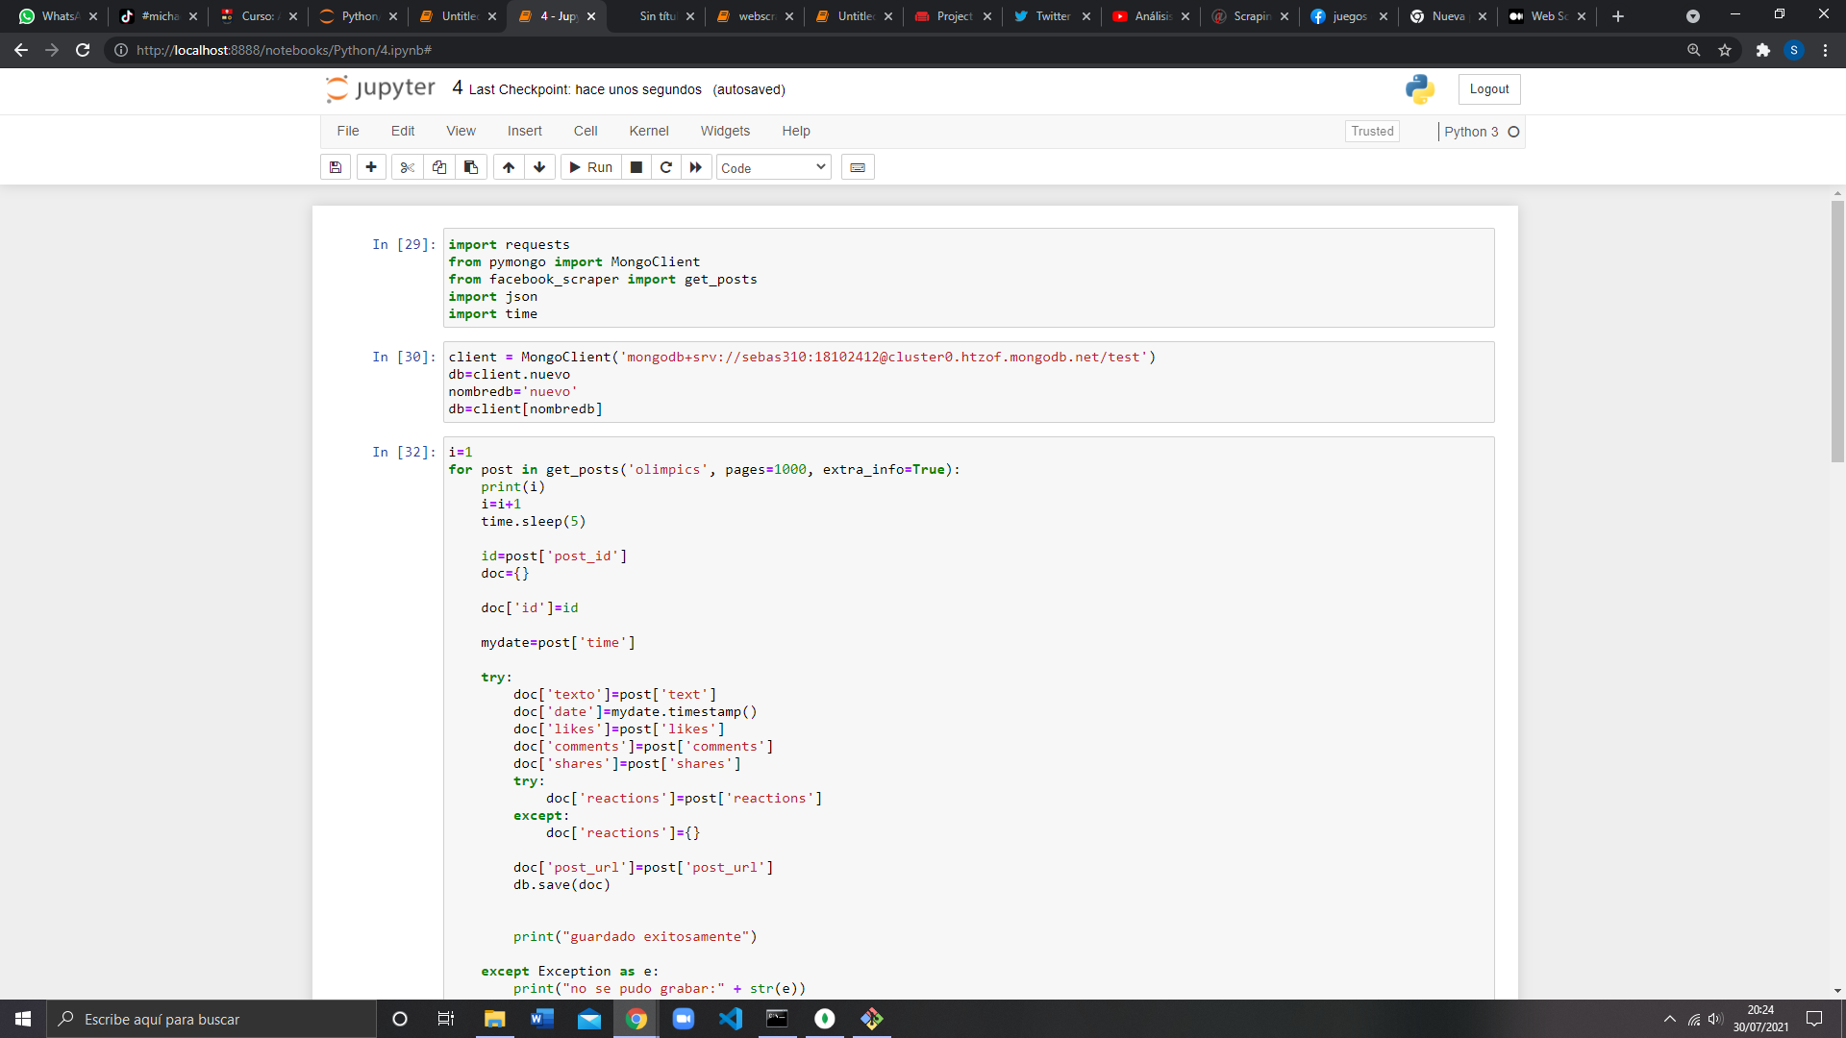Screen dimensions: 1846x1038
Task: Copy the selected cell using copy icon
Action: coord(438,166)
